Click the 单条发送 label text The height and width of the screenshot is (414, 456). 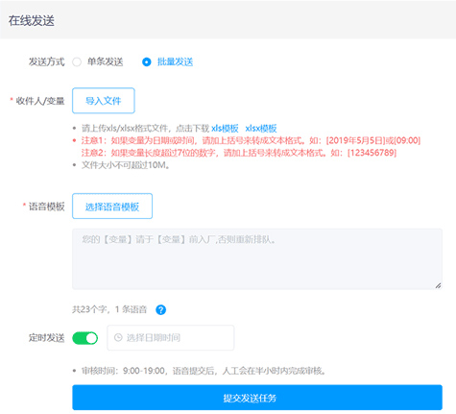click(106, 61)
